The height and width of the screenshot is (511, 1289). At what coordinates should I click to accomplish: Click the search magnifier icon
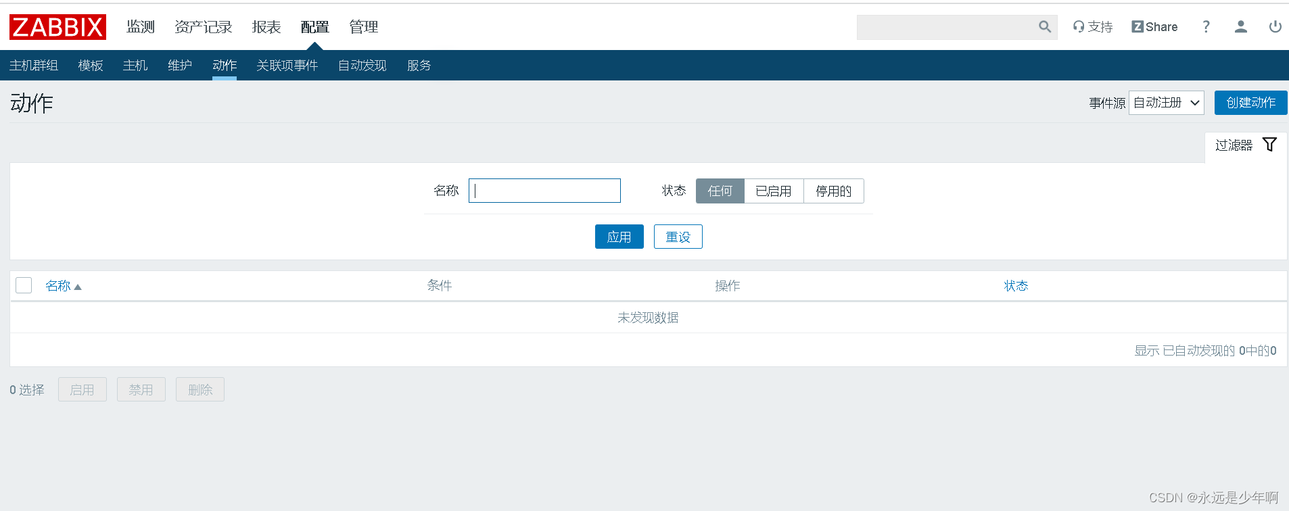point(1045,27)
